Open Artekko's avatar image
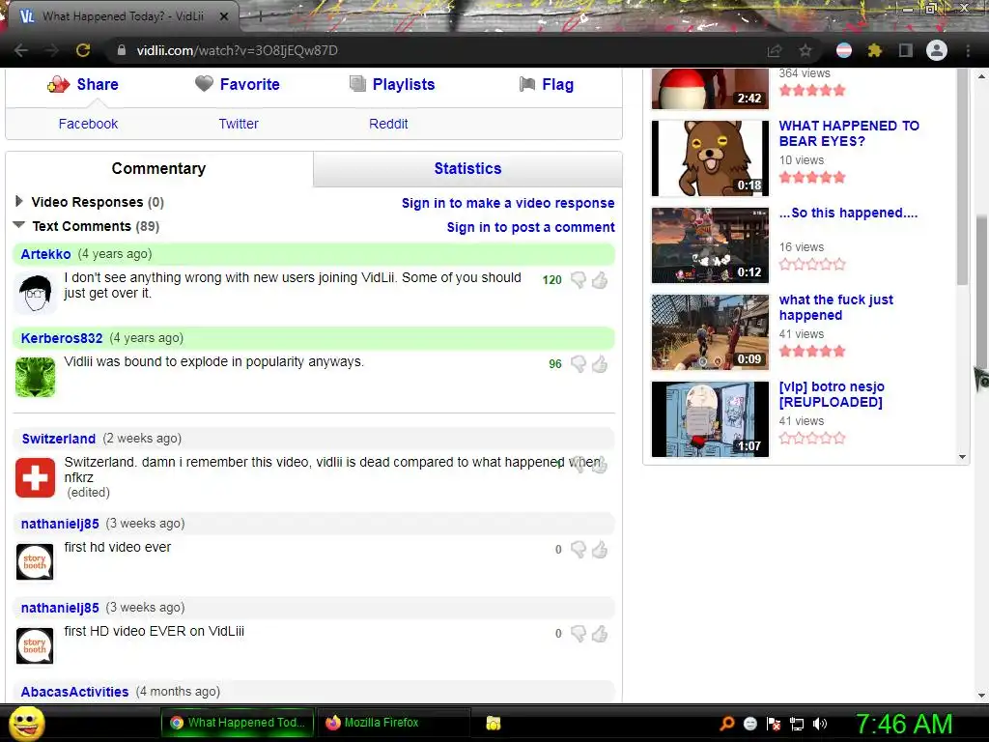The width and height of the screenshot is (989, 742). (36, 294)
